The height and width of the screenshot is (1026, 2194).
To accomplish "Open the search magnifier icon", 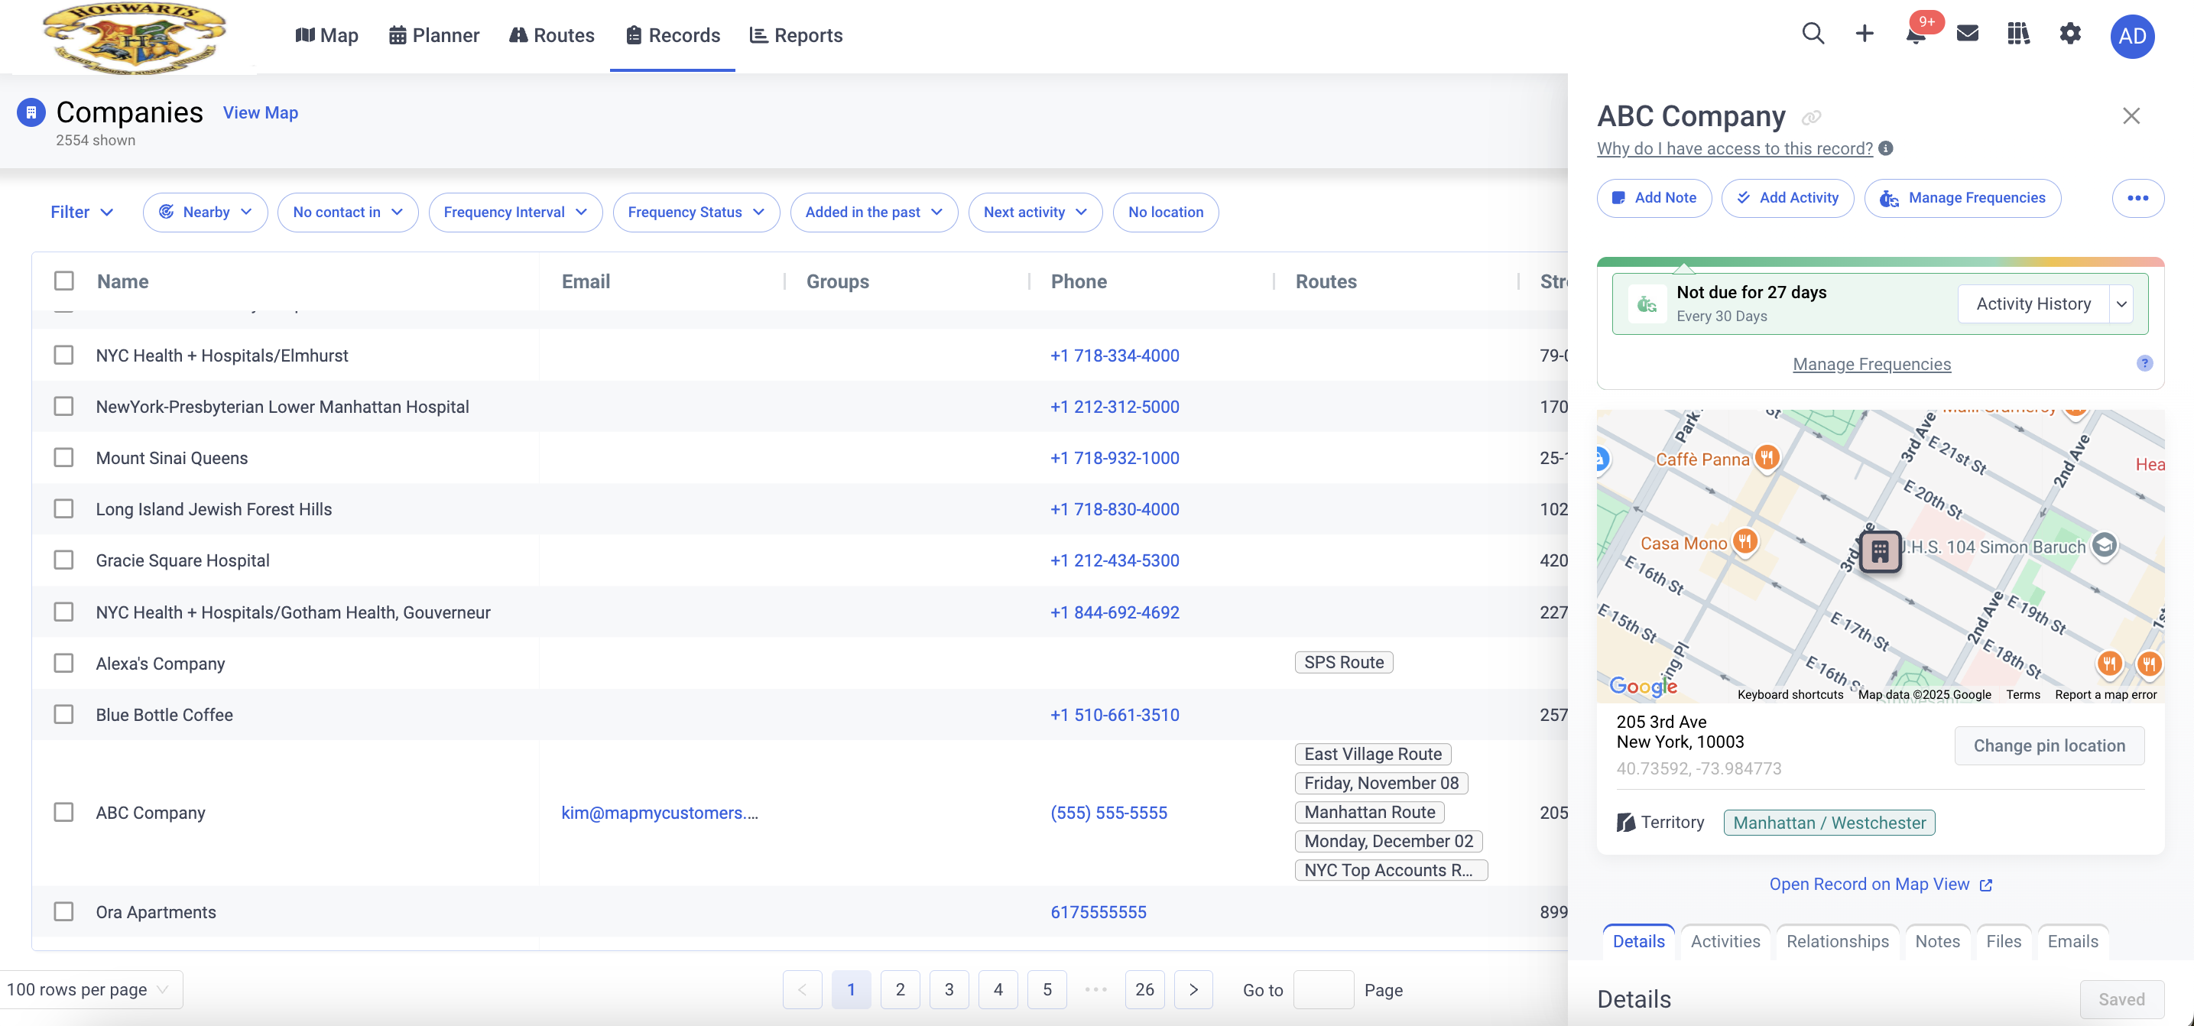I will click(1813, 34).
